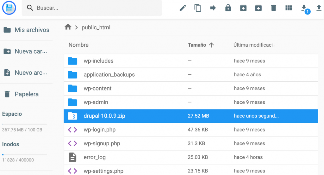Click the archive compress icon
Viewport: 324px width, 175px height.
point(243,8)
